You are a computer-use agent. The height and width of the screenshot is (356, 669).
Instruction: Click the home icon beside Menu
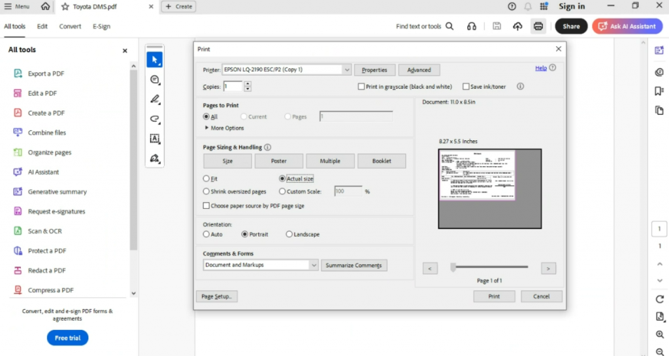pyautogui.click(x=45, y=7)
